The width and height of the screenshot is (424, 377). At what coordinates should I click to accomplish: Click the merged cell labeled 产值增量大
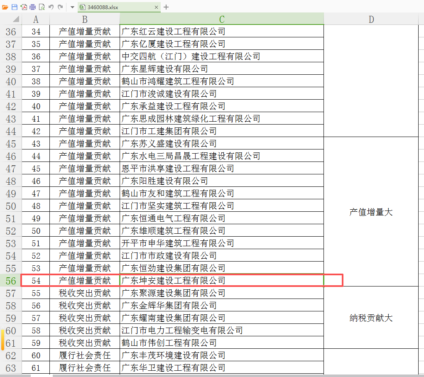[x=371, y=212]
